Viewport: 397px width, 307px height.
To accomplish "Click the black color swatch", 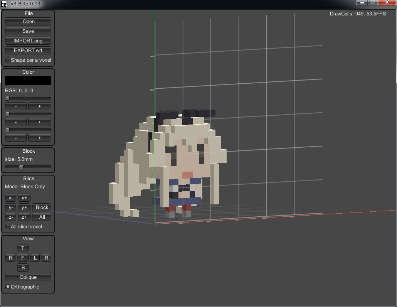I will [x=28, y=80].
